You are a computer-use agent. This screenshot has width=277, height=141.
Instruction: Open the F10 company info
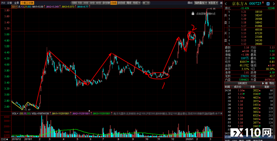click(x=3, y=3)
